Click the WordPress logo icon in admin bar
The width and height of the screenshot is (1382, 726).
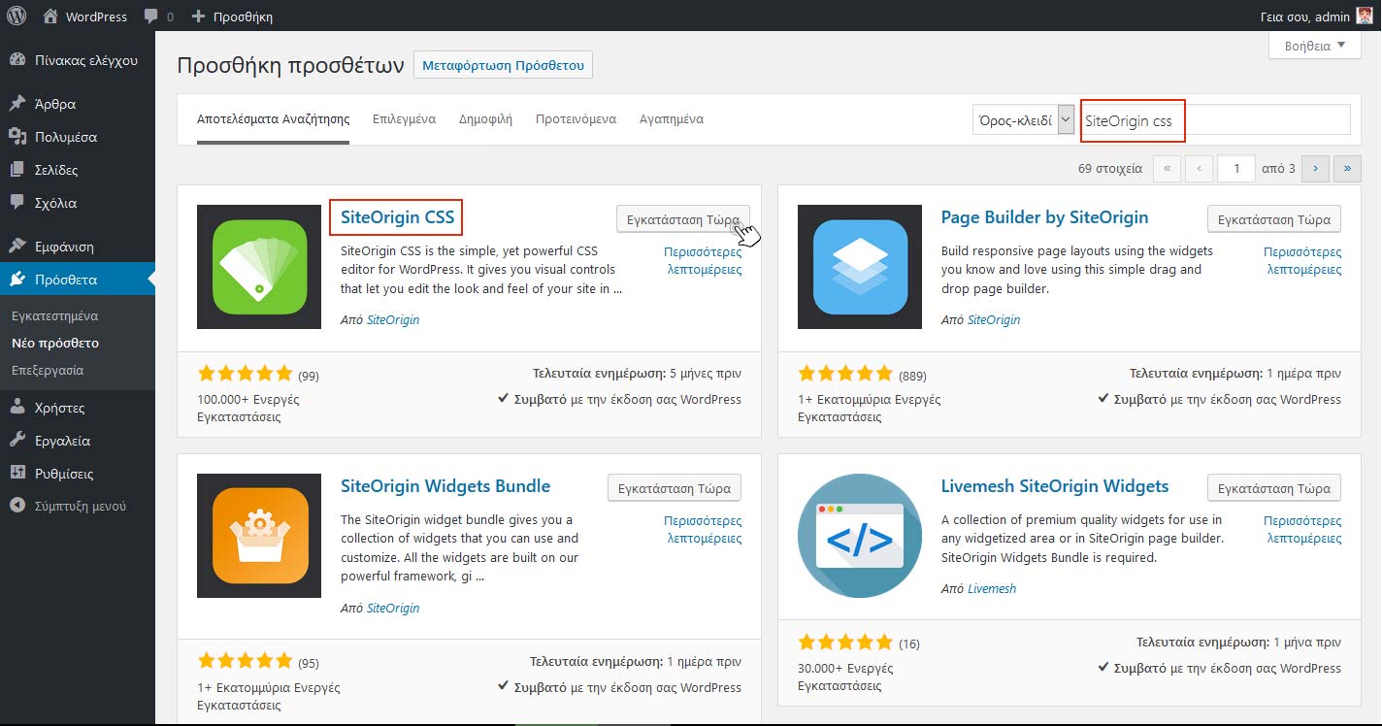(x=16, y=16)
